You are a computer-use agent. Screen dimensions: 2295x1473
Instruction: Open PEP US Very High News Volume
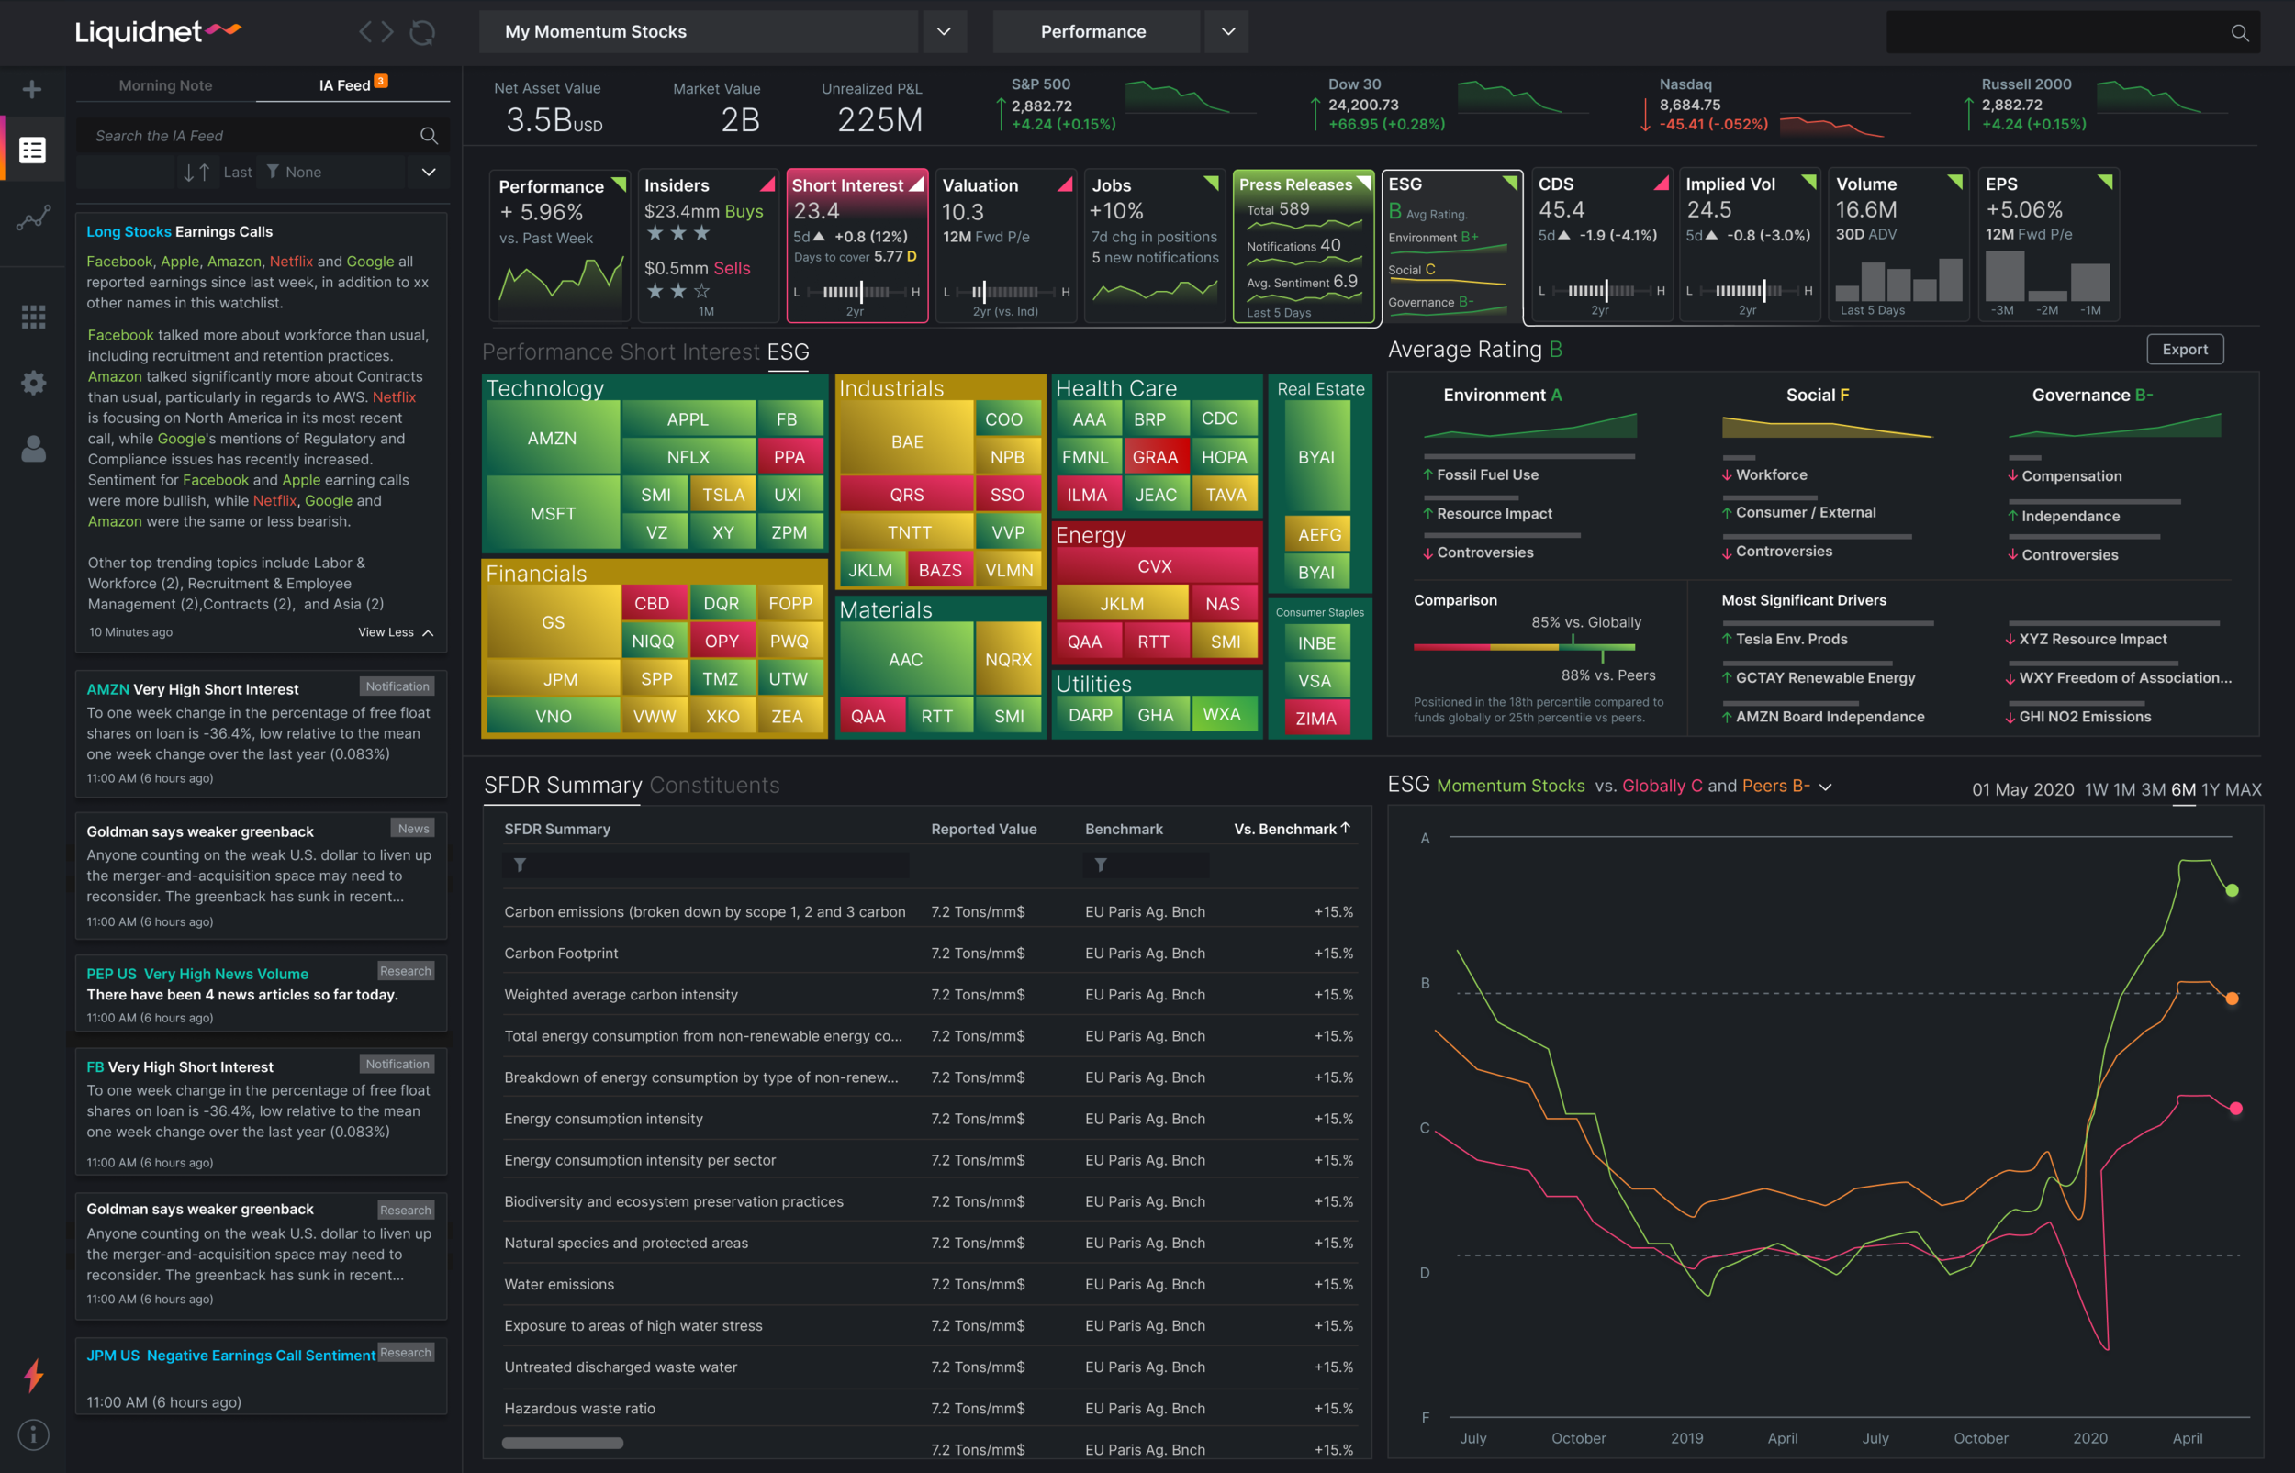pos(197,974)
